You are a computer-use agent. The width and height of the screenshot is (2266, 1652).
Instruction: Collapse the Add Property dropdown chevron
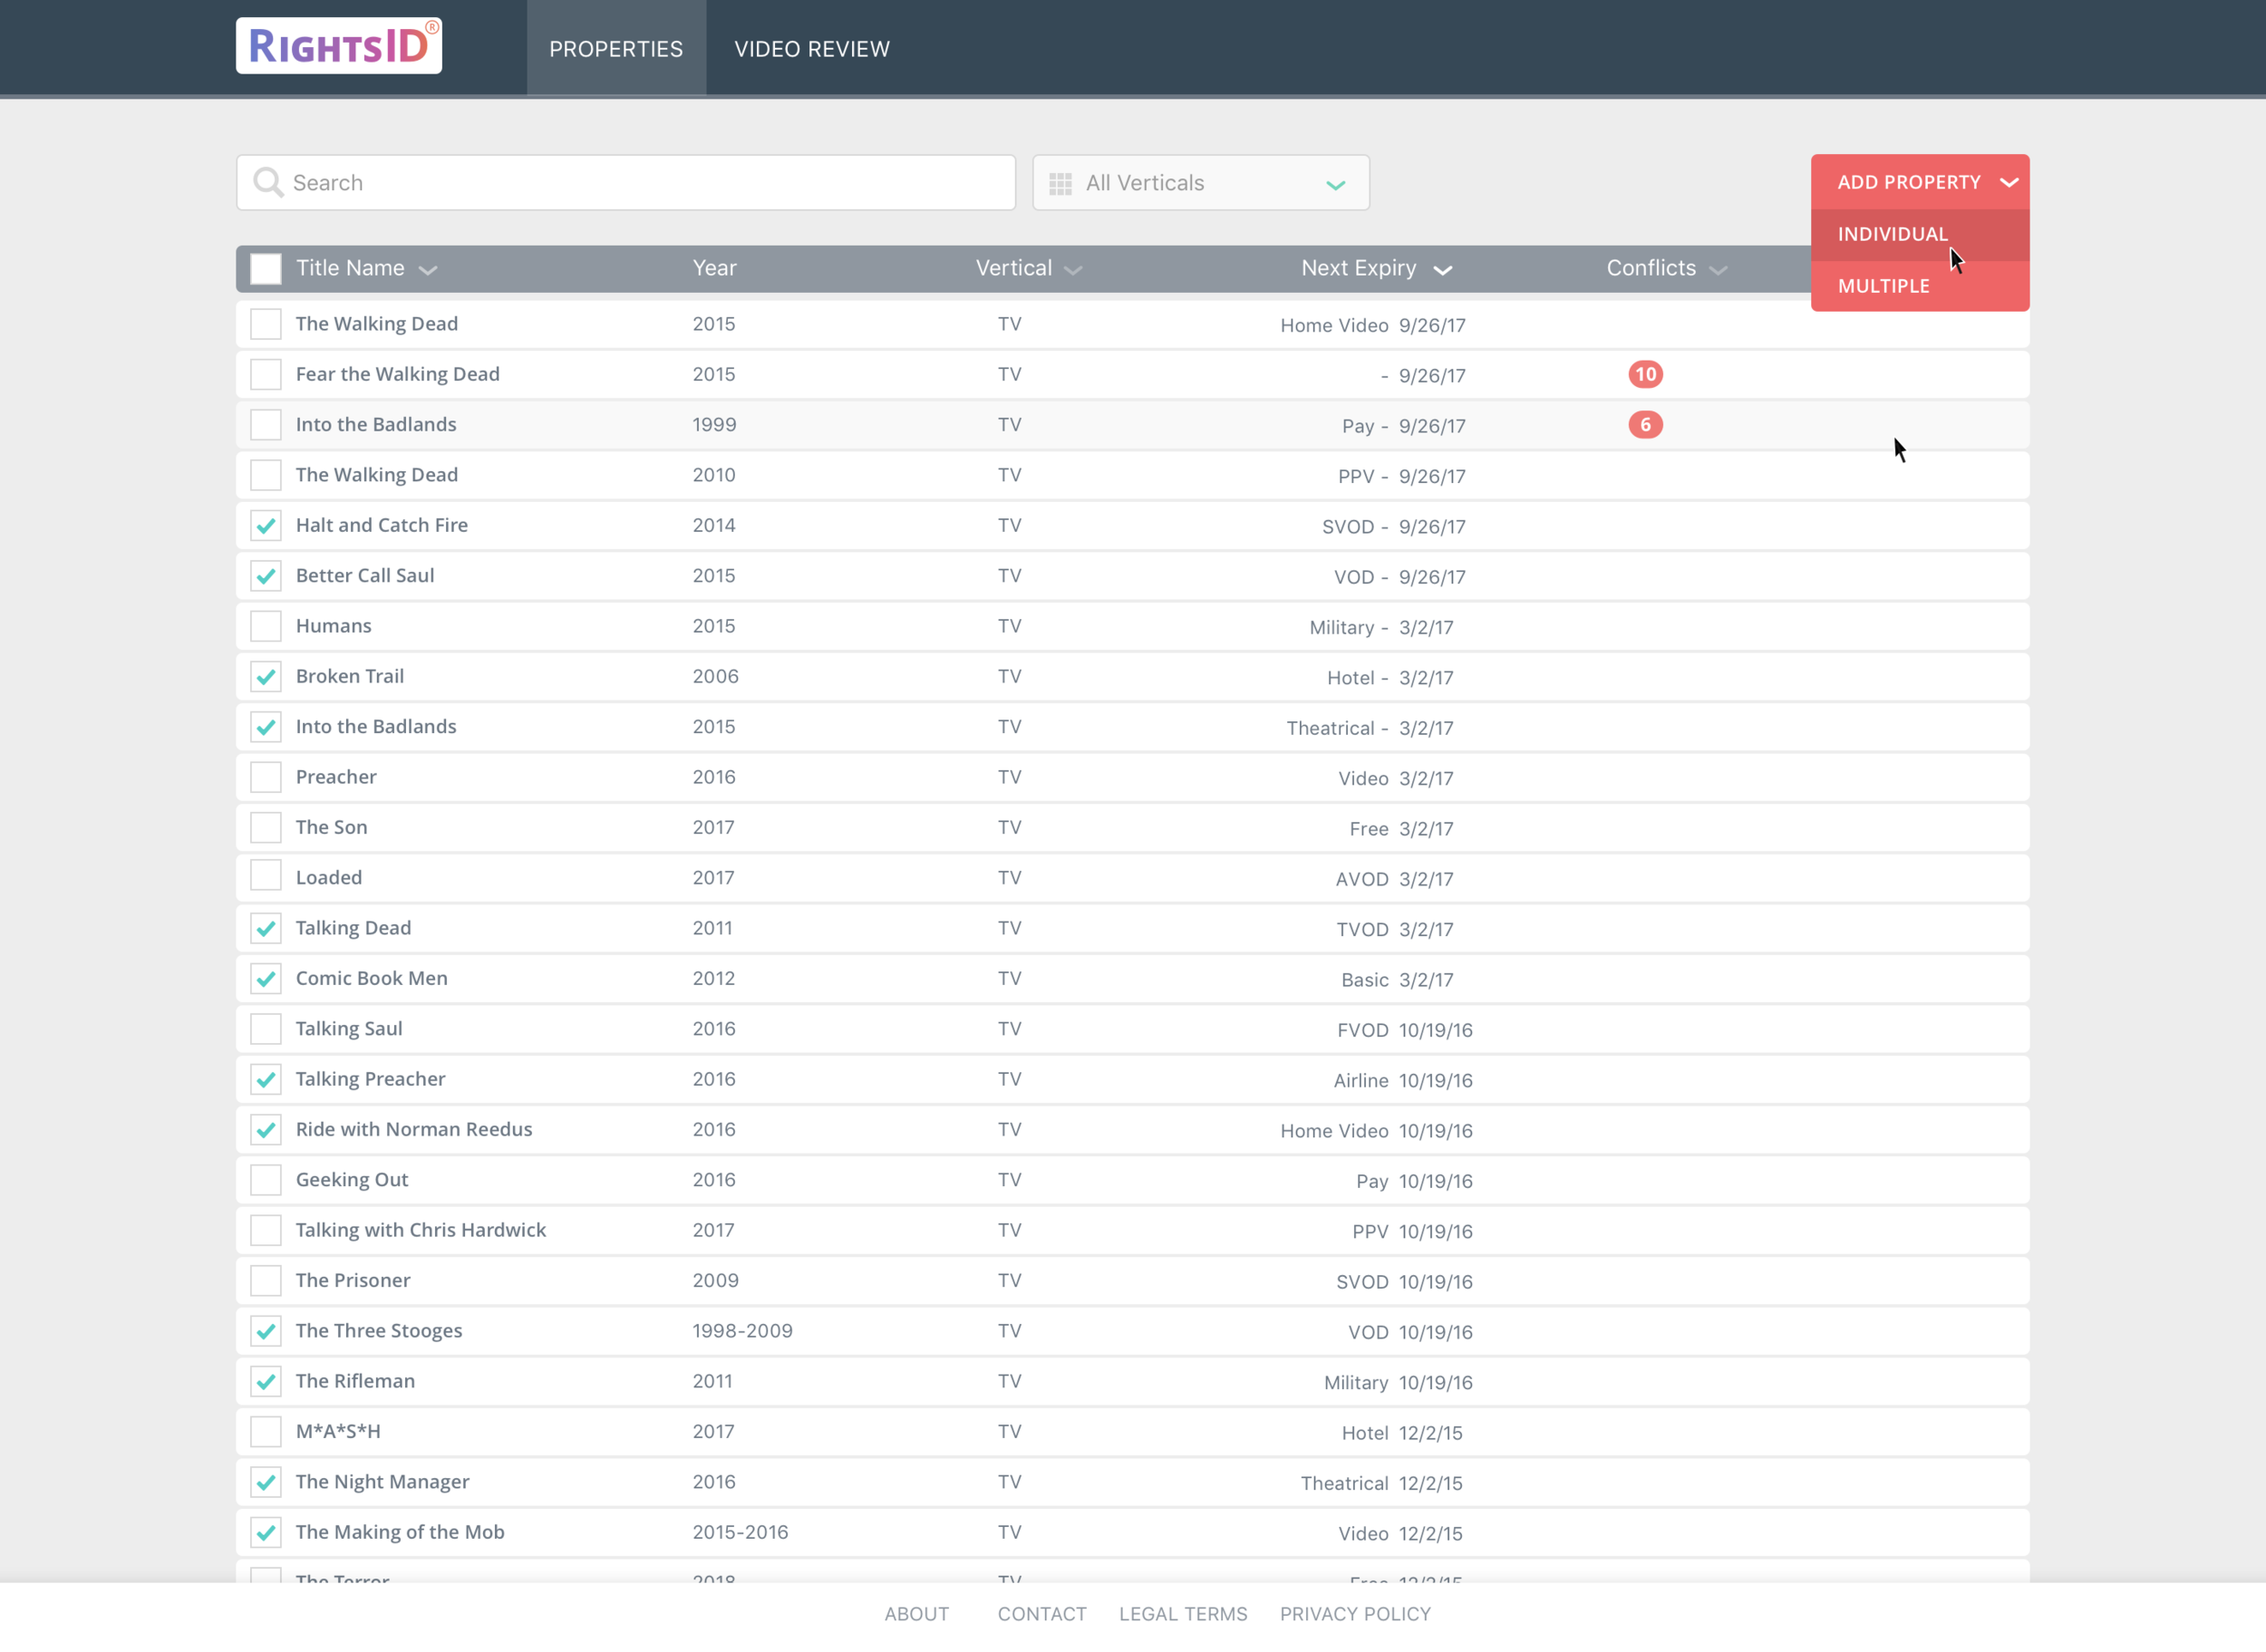click(2008, 182)
